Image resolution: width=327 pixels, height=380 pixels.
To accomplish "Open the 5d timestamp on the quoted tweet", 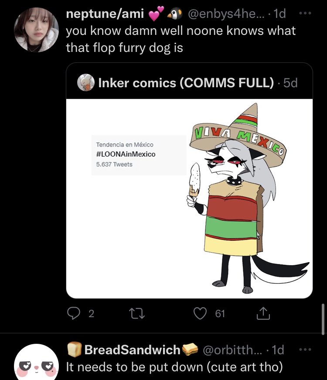I will (290, 83).
